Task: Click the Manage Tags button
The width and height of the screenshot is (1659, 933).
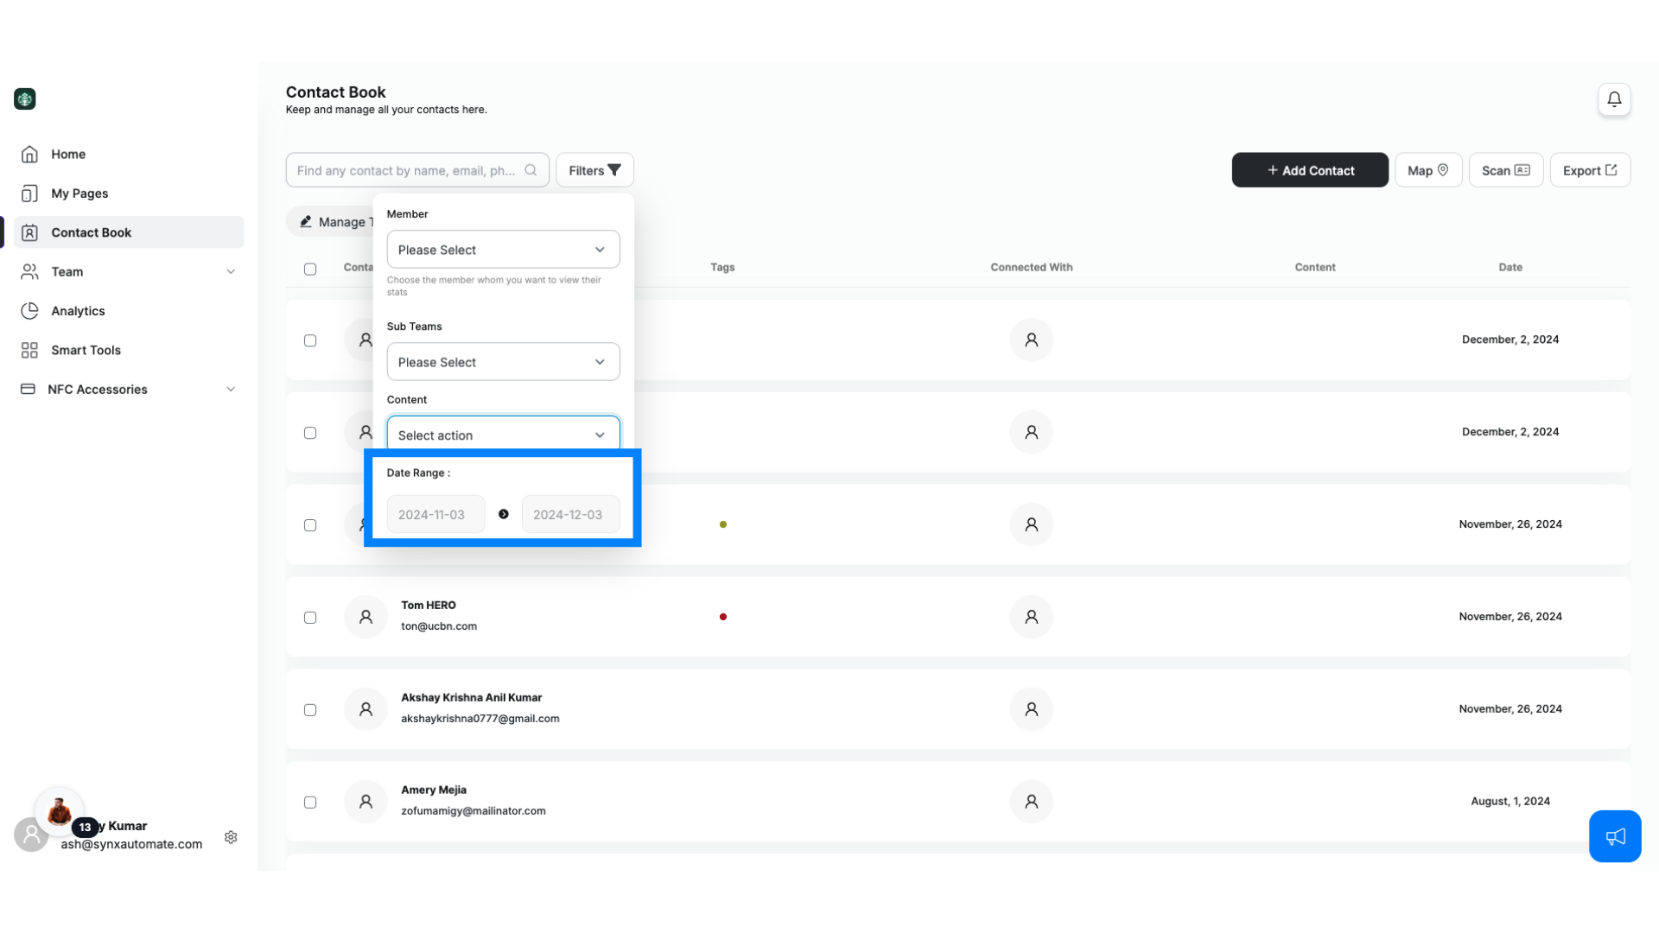Action: coord(332,222)
